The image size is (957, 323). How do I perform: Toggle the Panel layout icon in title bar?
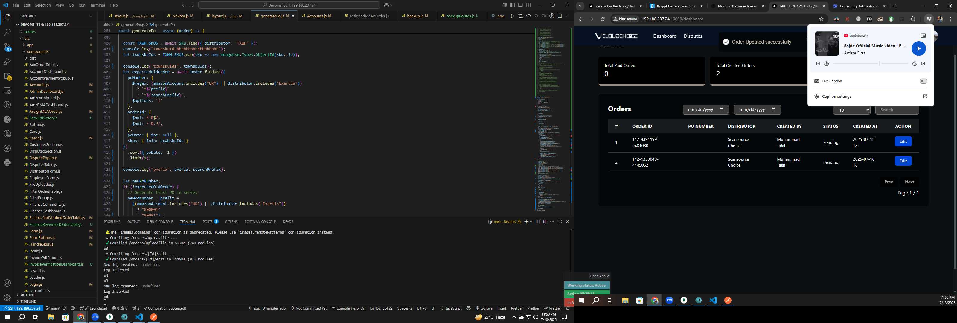tap(520, 5)
